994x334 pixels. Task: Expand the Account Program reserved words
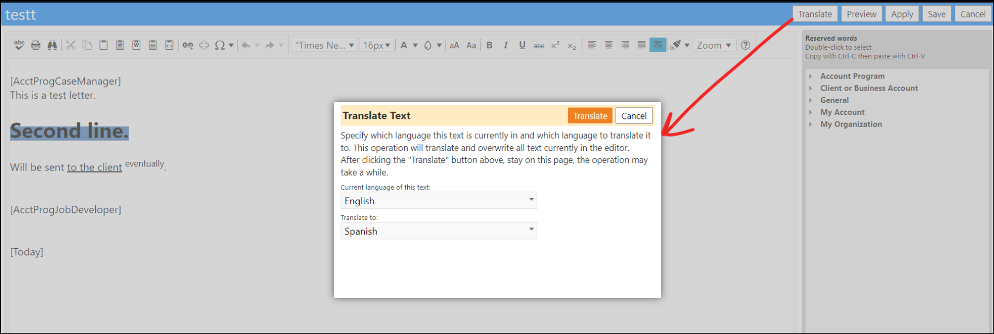811,76
